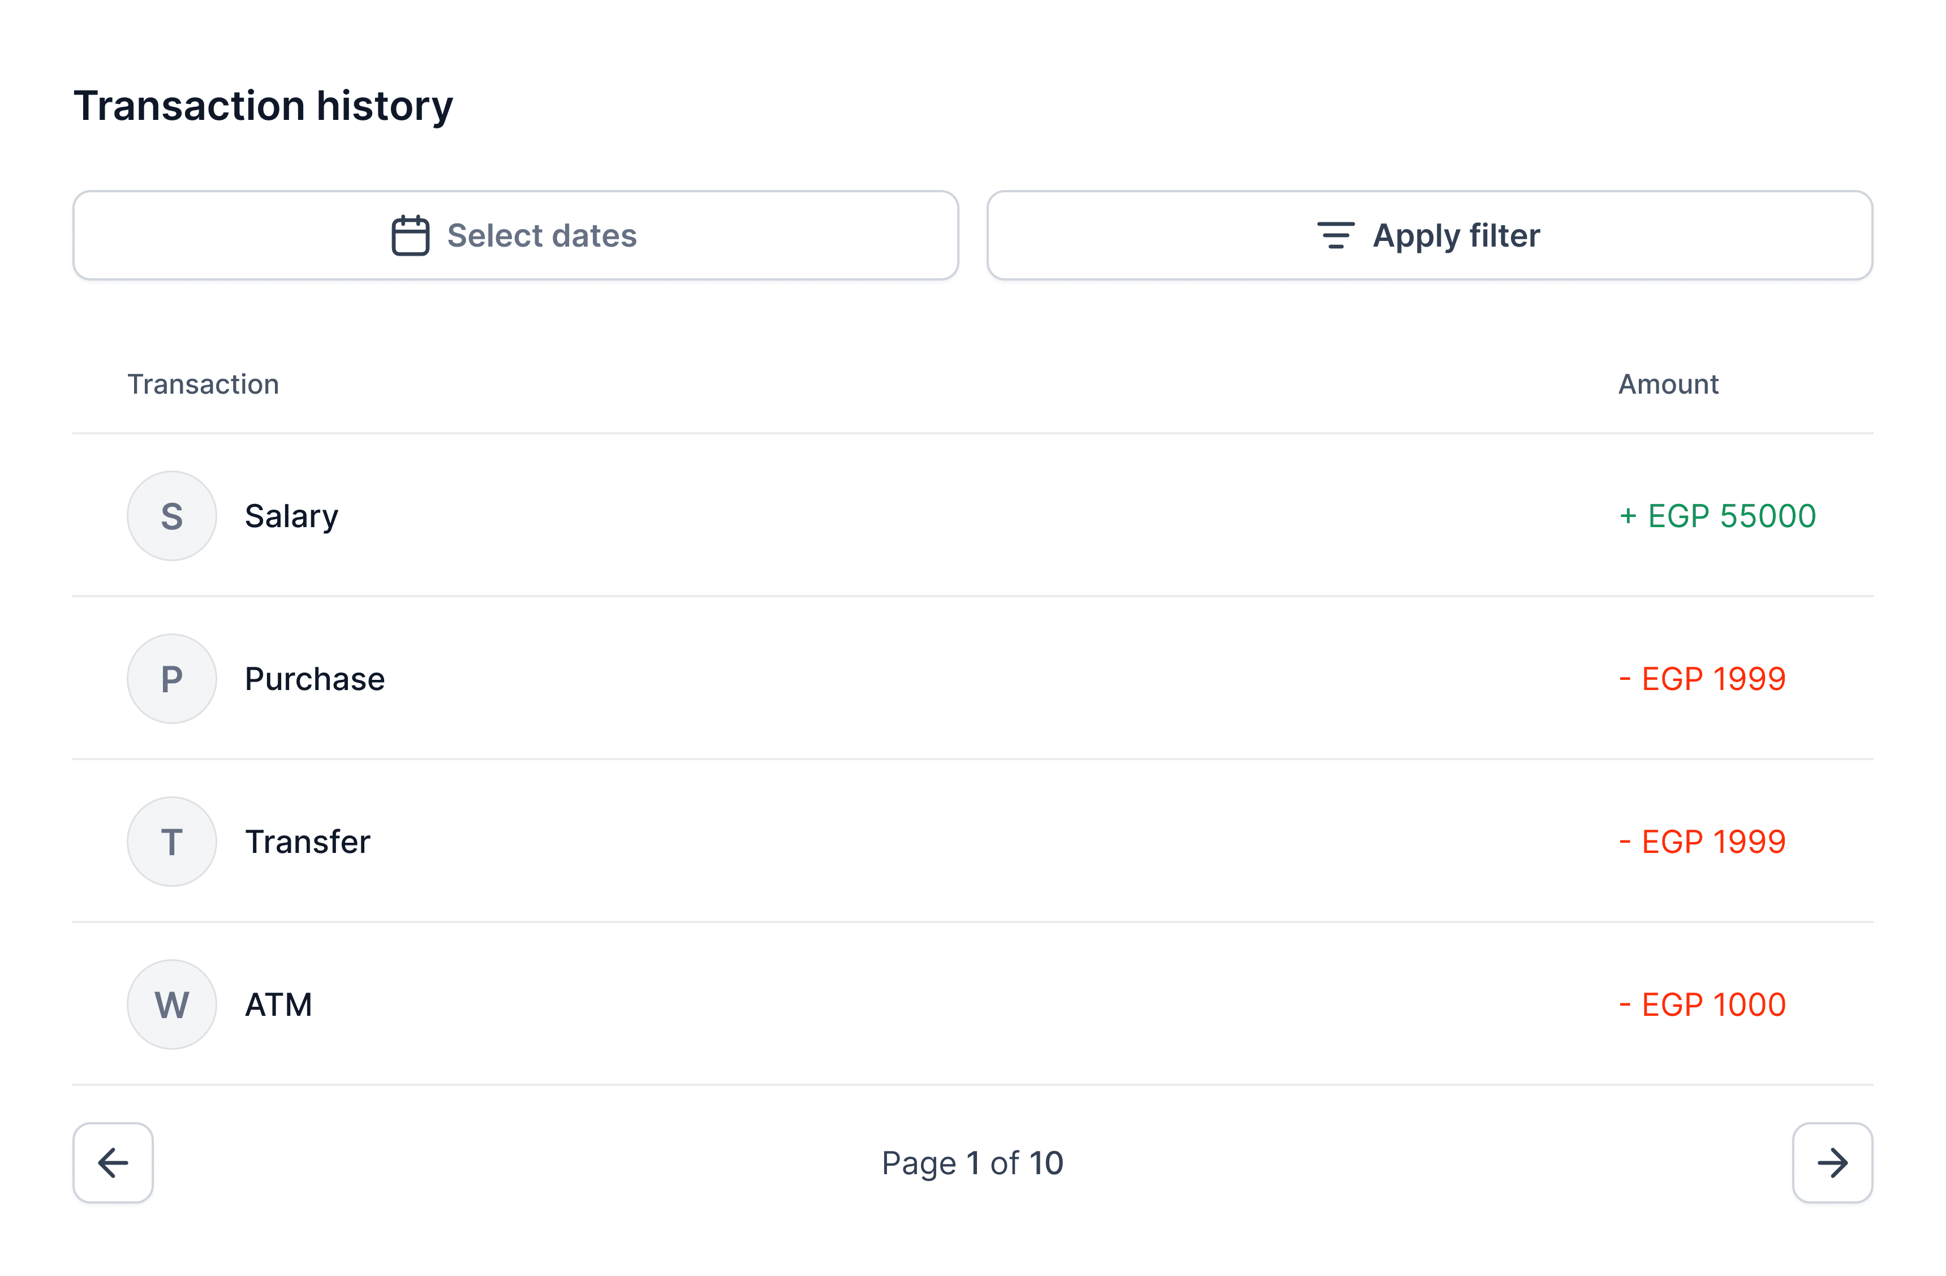Click the calendar icon in Select dates
Image resolution: width=1946 pixels, height=1276 pixels.
tap(410, 235)
